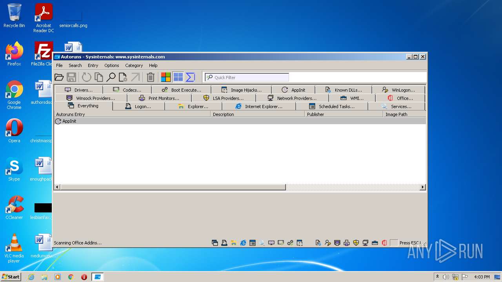Click the Compare/copy documents toolbar icon
This screenshot has width=502, height=282.
[99, 77]
